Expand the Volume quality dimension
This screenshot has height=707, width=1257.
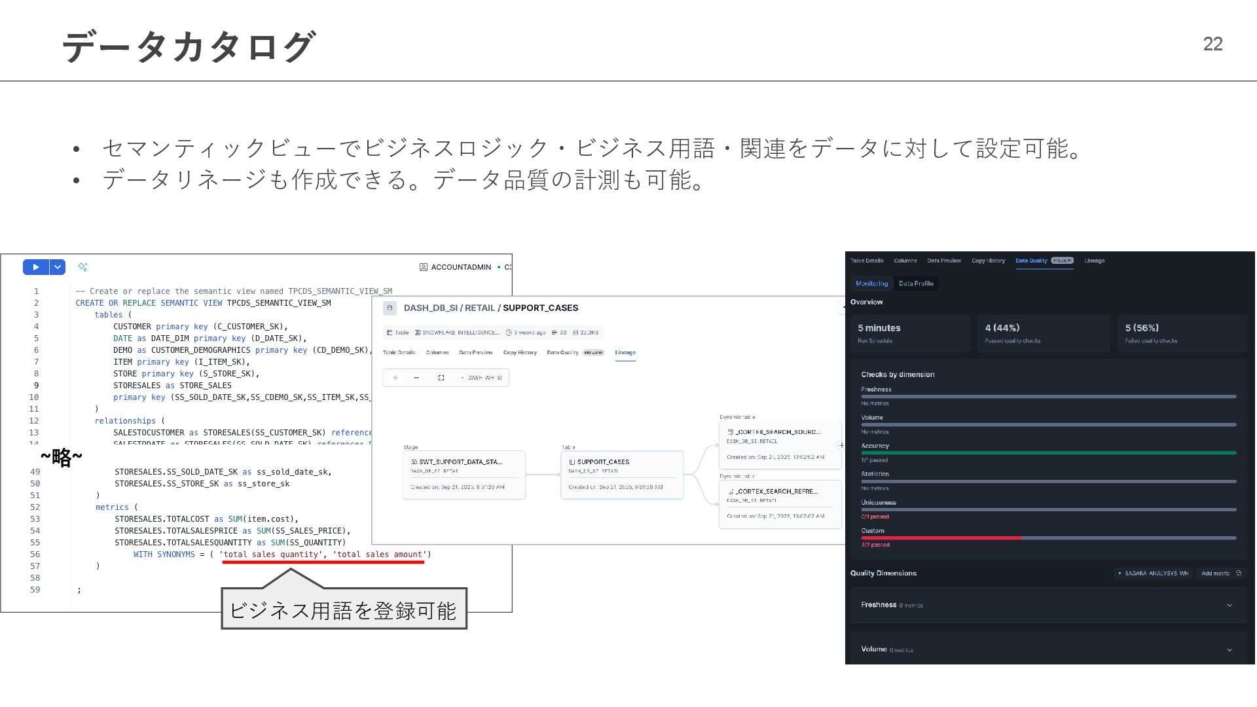(1229, 650)
